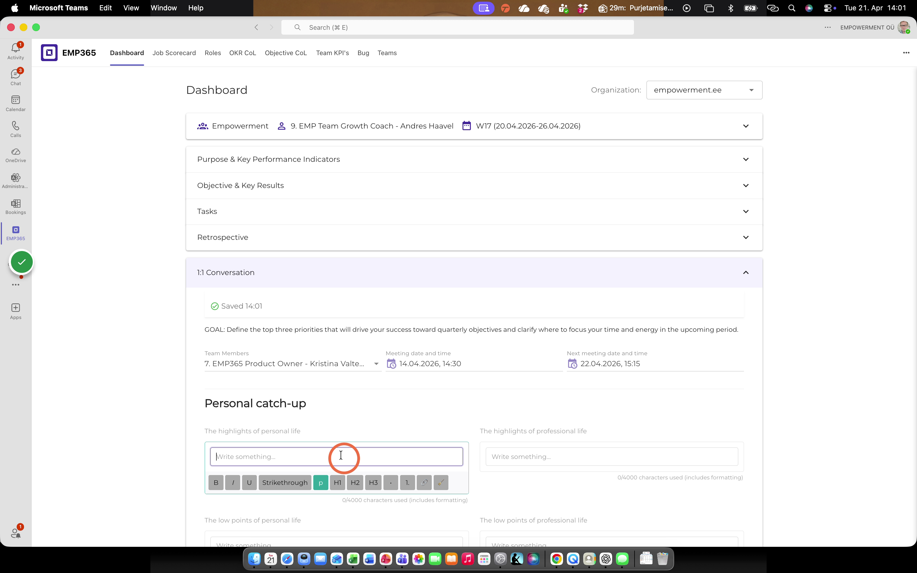This screenshot has height=573, width=917.
Task: Toggle Italic formatting
Action: (x=233, y=482)
